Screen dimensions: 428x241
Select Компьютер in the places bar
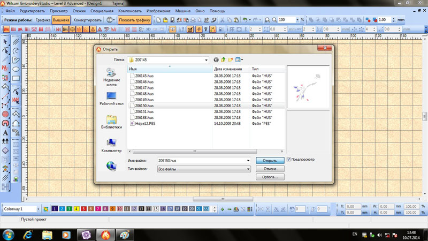click(111, 145)
